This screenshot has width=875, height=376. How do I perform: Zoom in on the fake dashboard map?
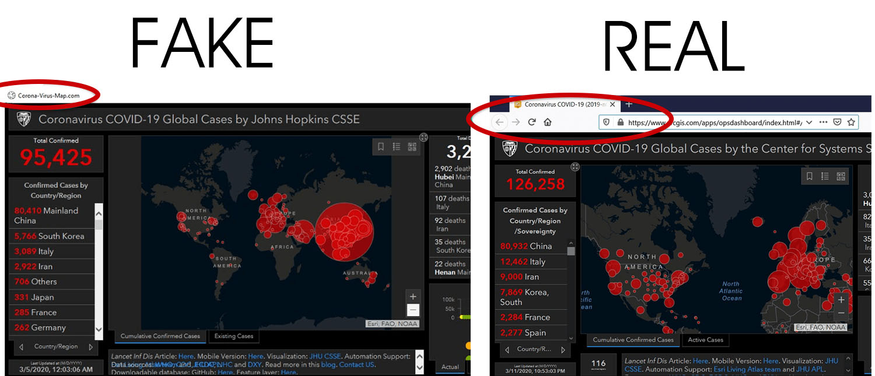413,297
